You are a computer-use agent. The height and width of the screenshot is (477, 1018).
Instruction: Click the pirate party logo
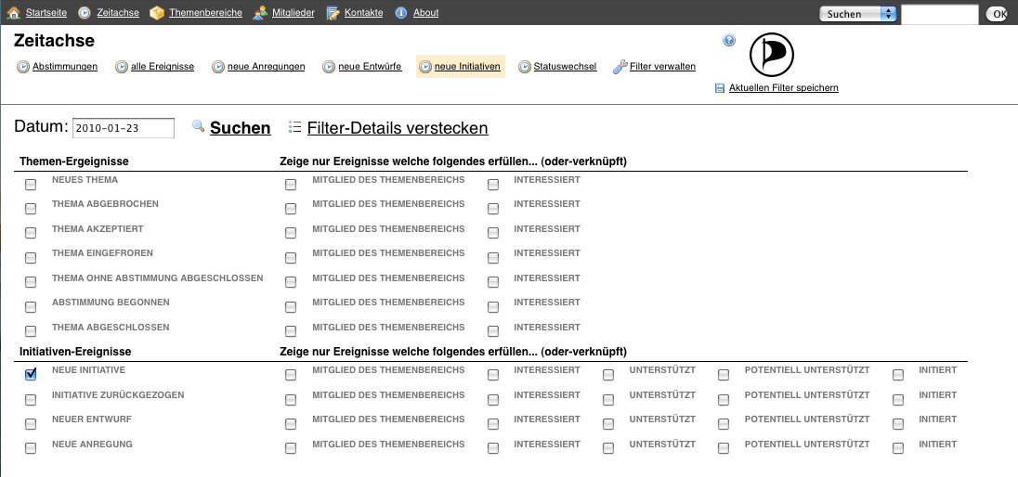point(772,56)
